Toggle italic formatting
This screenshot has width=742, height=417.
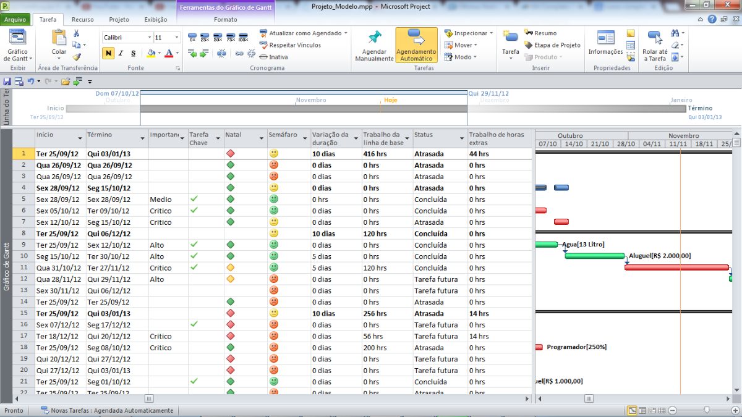[121, 53]
